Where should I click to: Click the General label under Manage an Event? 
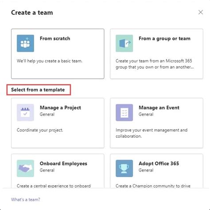pos(146,114)
